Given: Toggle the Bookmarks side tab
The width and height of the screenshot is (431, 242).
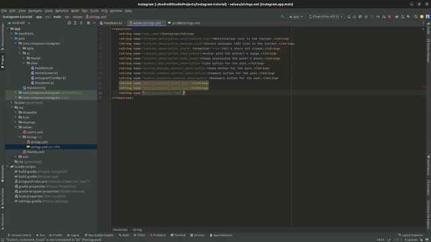Looking at the screenshot, I should point(3,173).
